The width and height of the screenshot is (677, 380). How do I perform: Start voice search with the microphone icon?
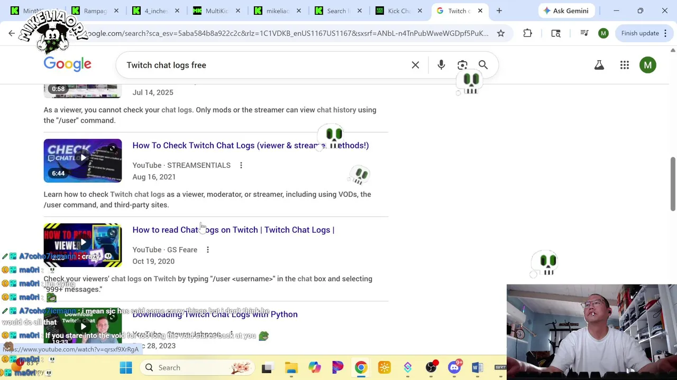(x=441, y=65)
